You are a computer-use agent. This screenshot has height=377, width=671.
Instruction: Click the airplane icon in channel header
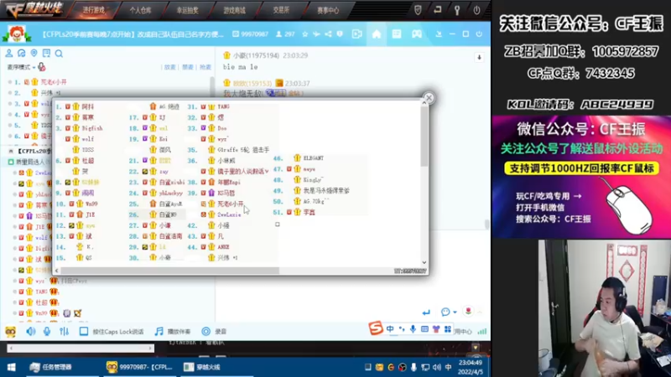(x=316, y=34)
